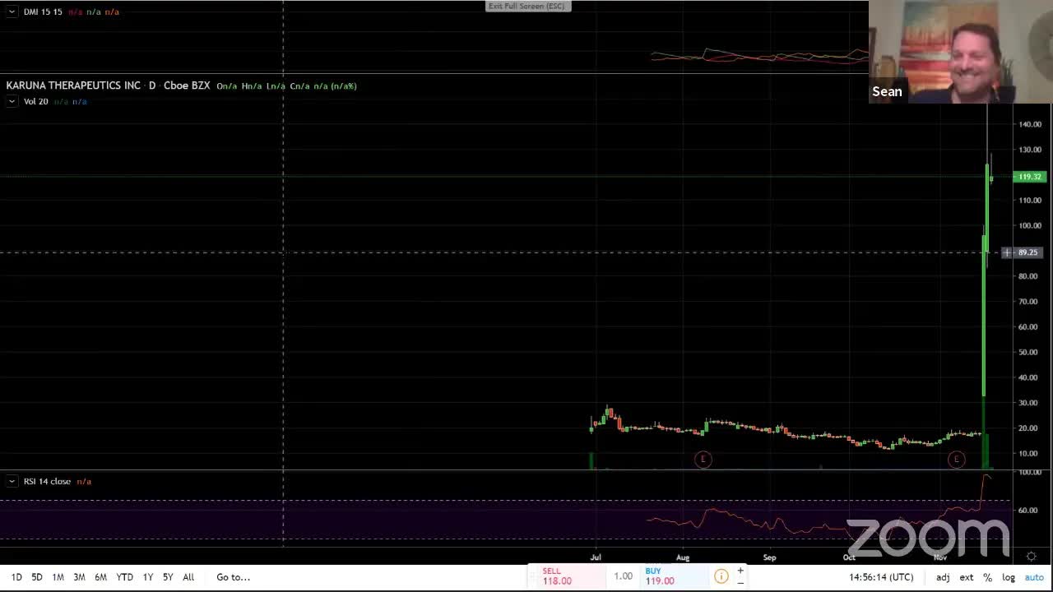Screen dimensions: 1053x592
Task: Select the 1M time range
Action: (x=58, y=577)
